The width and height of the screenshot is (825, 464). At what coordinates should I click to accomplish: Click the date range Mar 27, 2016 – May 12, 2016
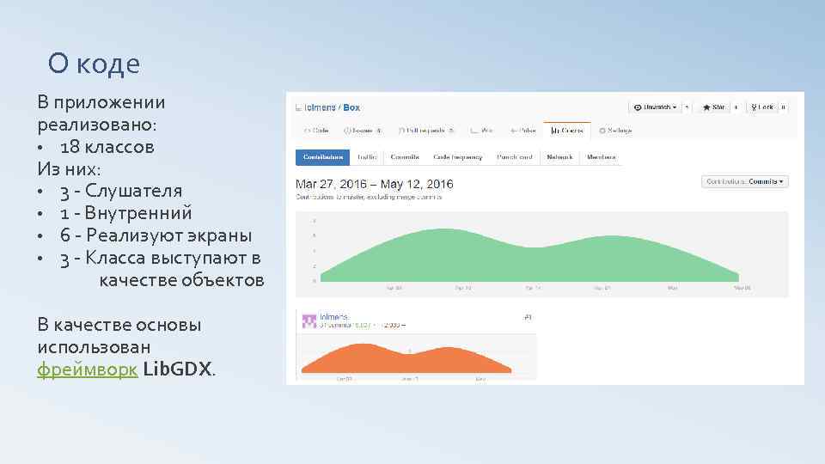point(374,184)
